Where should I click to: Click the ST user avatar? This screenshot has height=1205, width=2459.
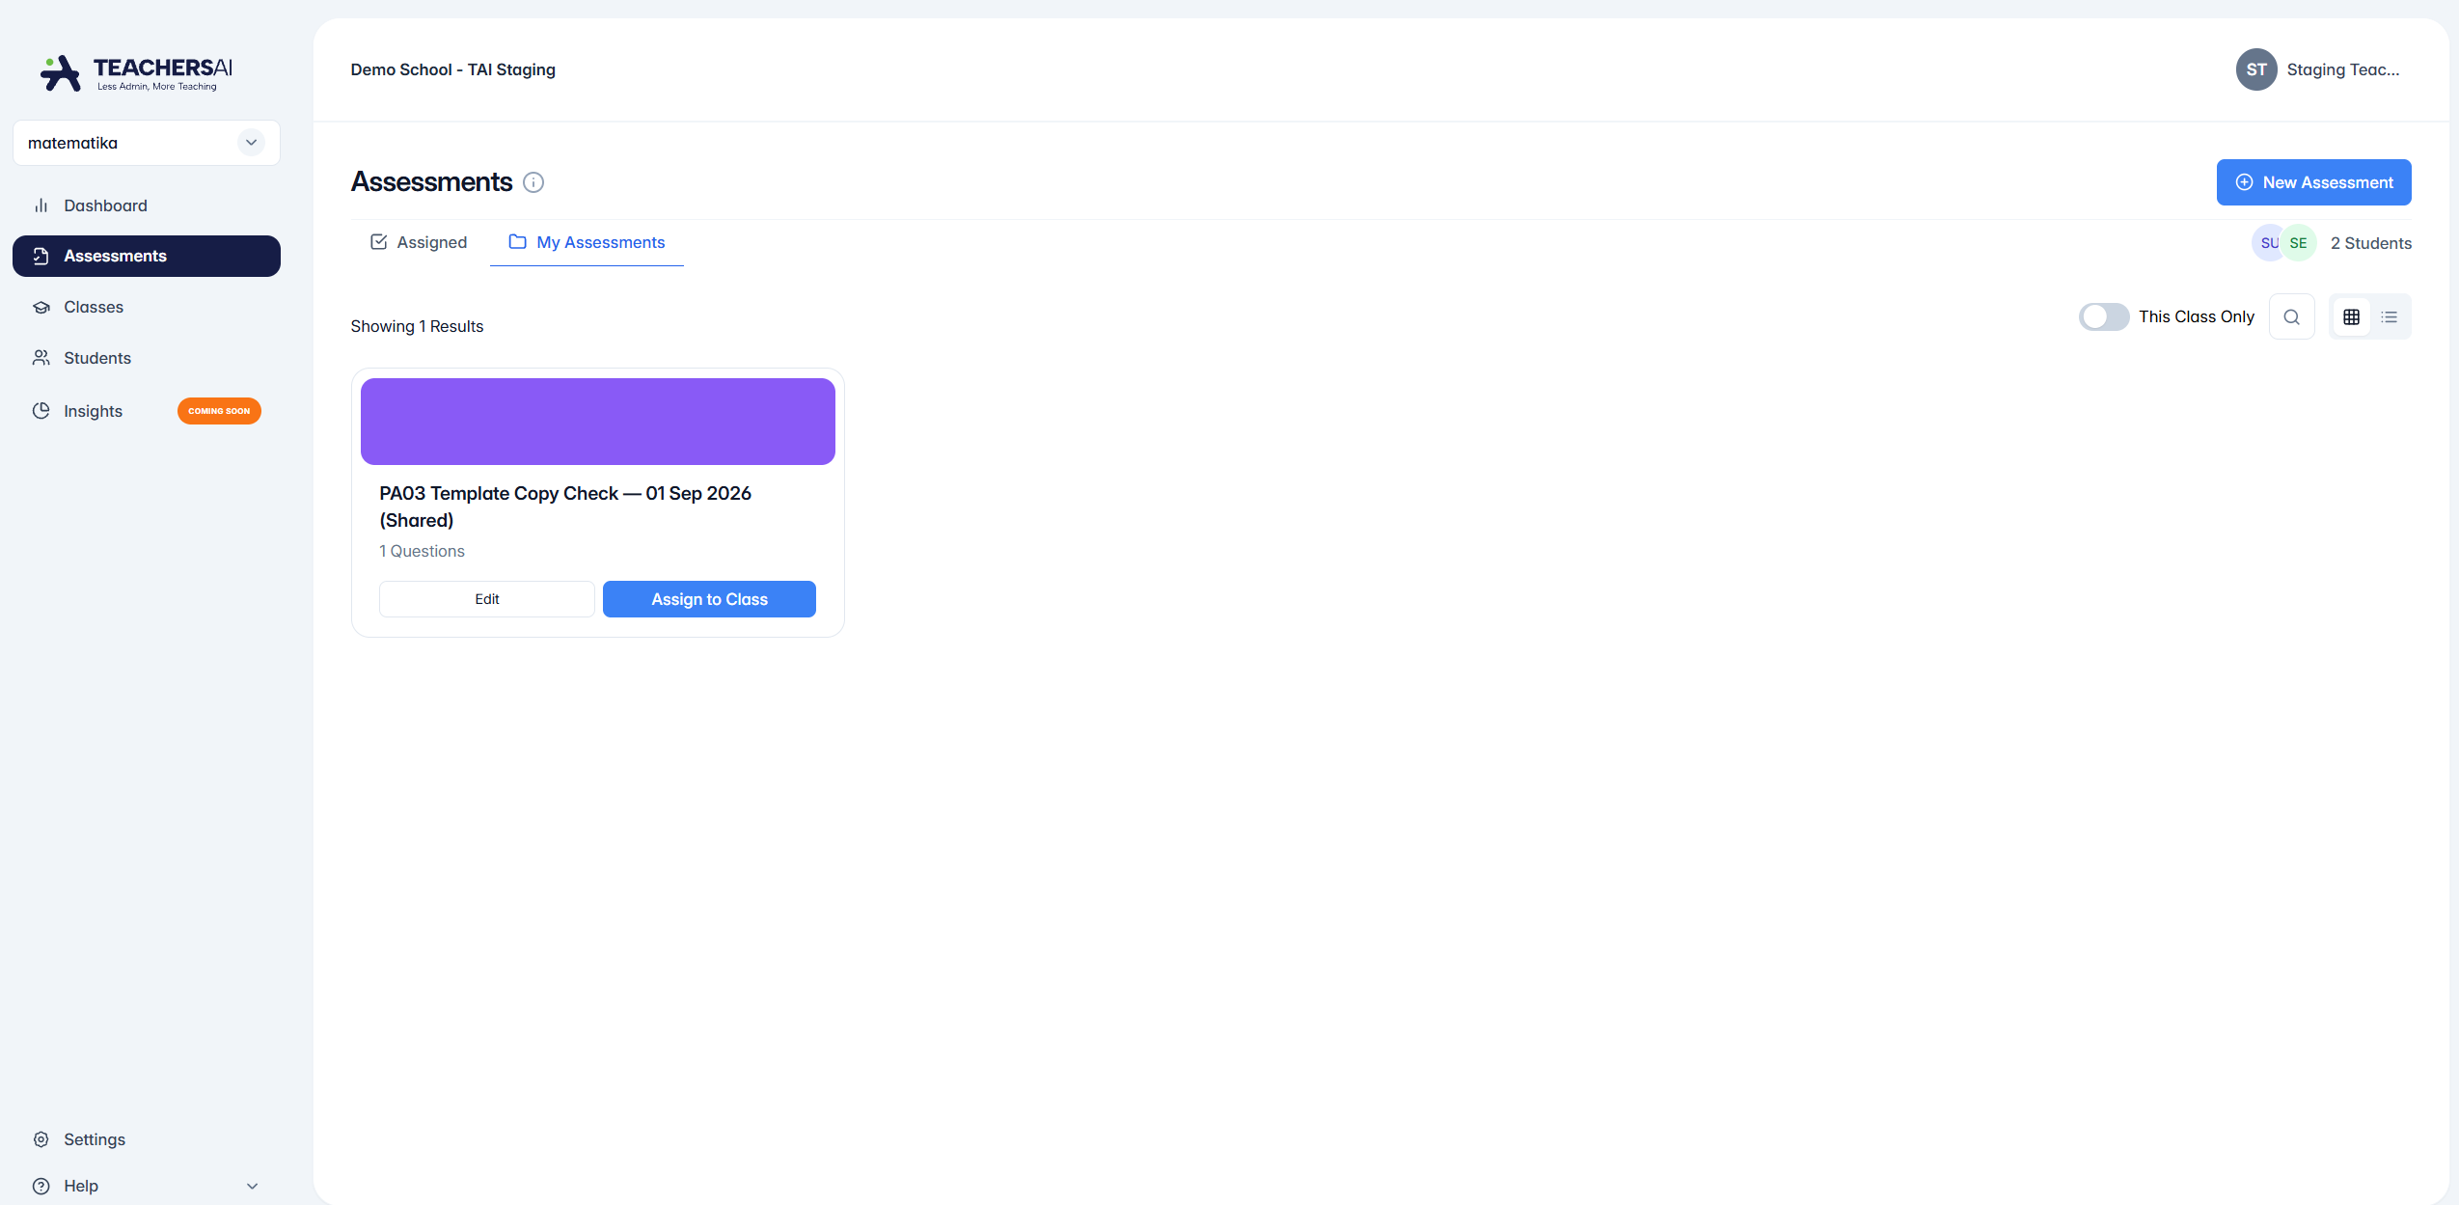[2255, 69]
